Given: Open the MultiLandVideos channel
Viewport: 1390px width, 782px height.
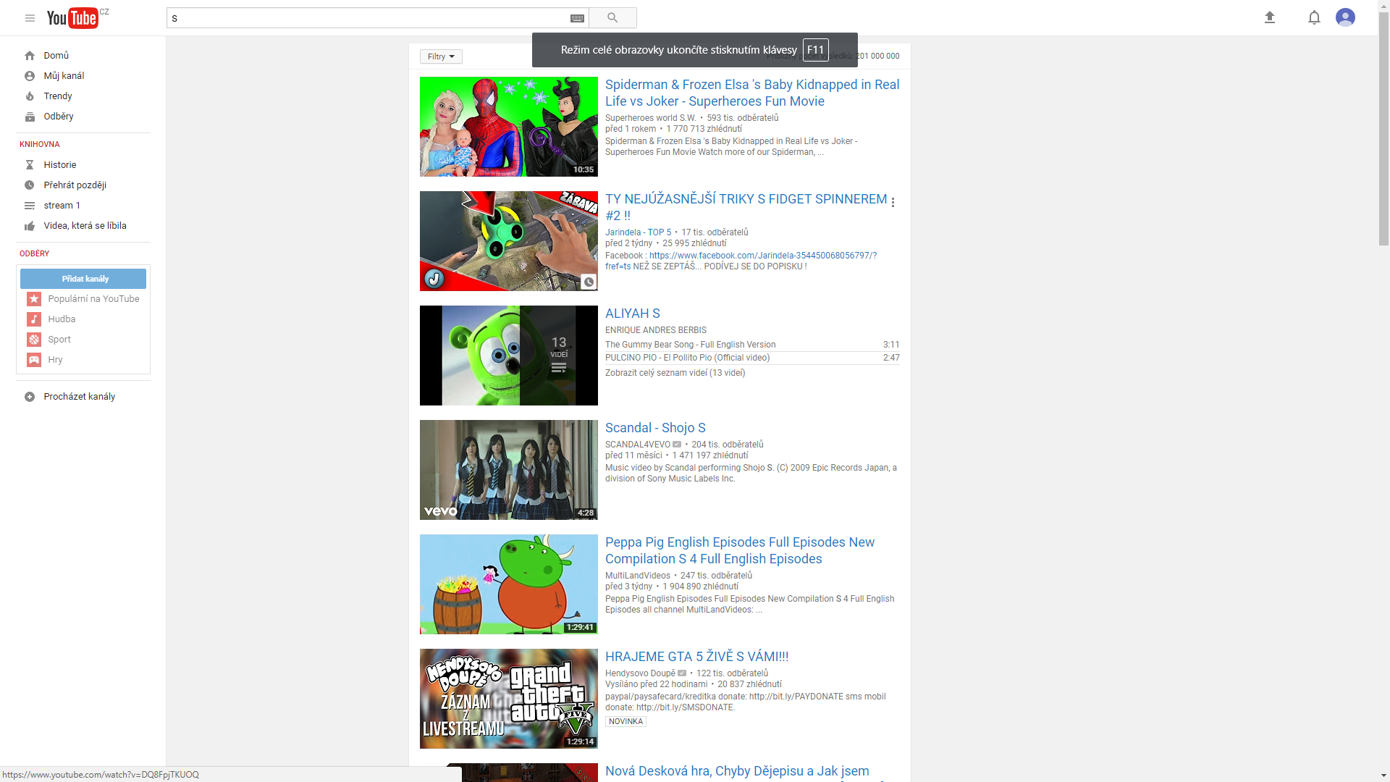Looking at the screenshot, I should click(638, 576).
